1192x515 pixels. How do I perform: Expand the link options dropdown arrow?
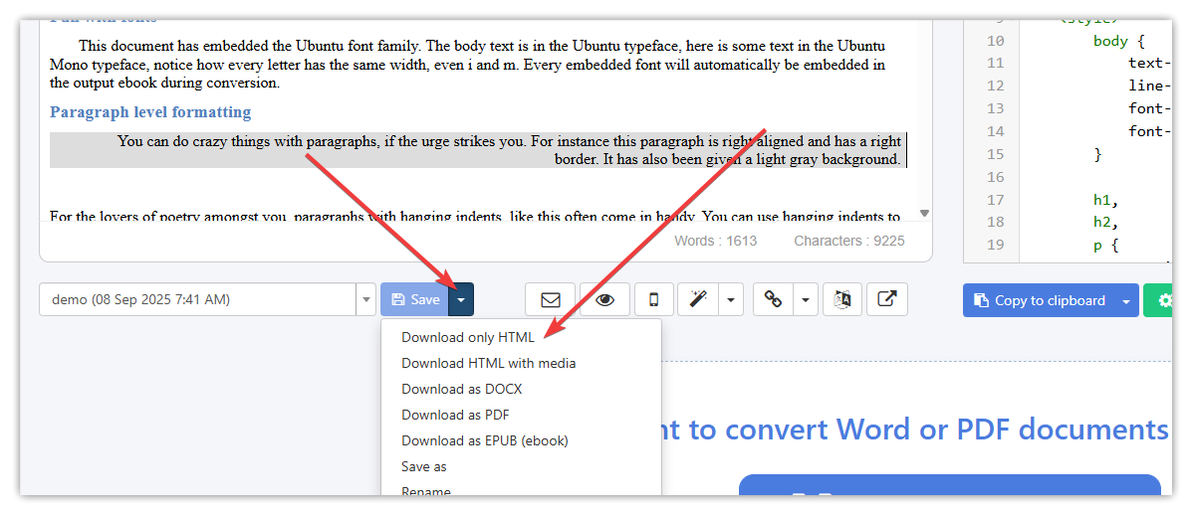(806, 299)
